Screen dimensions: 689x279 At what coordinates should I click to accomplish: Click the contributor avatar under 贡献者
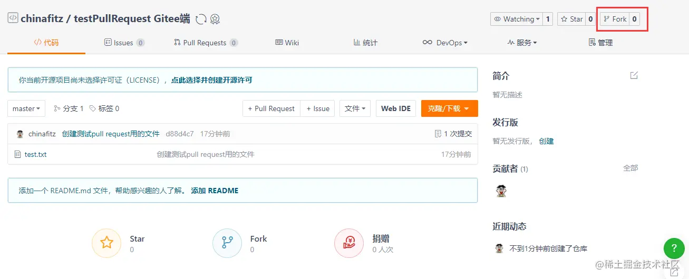pos(501,191)
